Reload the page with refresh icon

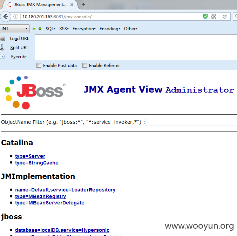pyautogui.click(x=225, y=16)
